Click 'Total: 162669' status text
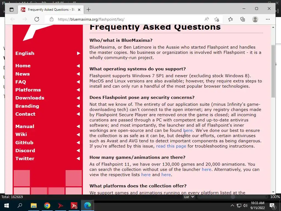The height and width of the screenshot is (211, 281). [x=12, y=197]
